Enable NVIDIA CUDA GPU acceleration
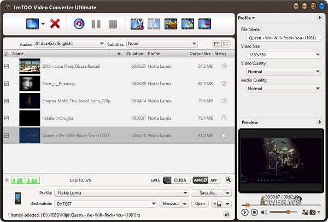Screen dimensions: 328x222 177,179
